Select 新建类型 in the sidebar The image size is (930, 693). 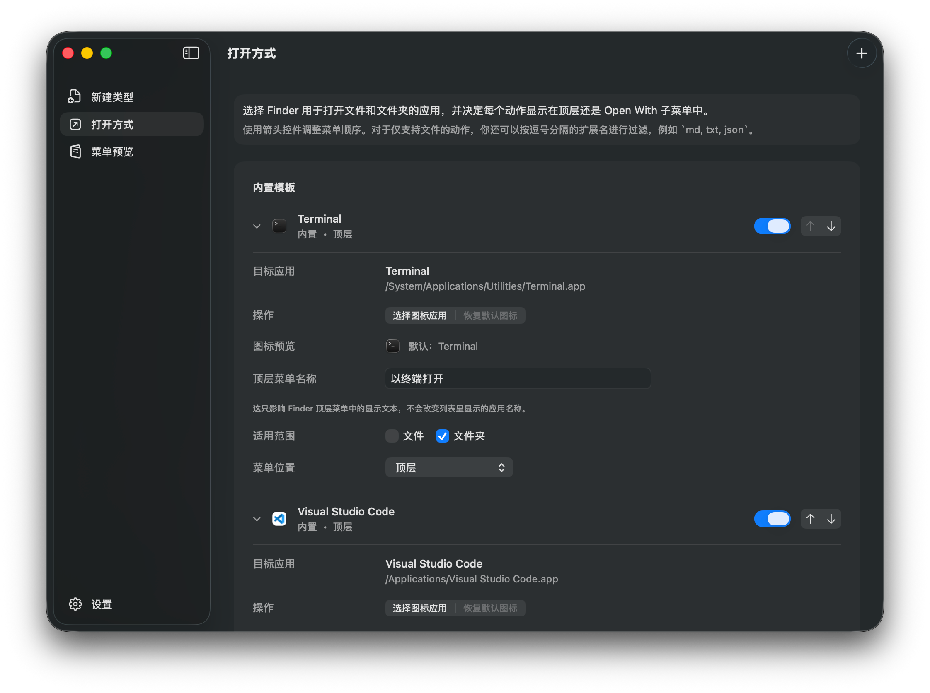coord(131,97)
